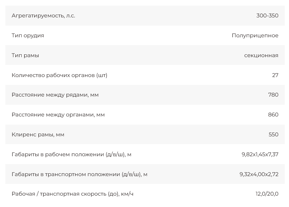Select the 550 clearance value
This screenshot has width=289, height=207.
(x=273, y=135)
